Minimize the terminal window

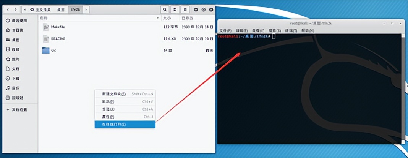pyautogui.click(x=384, y=23)
